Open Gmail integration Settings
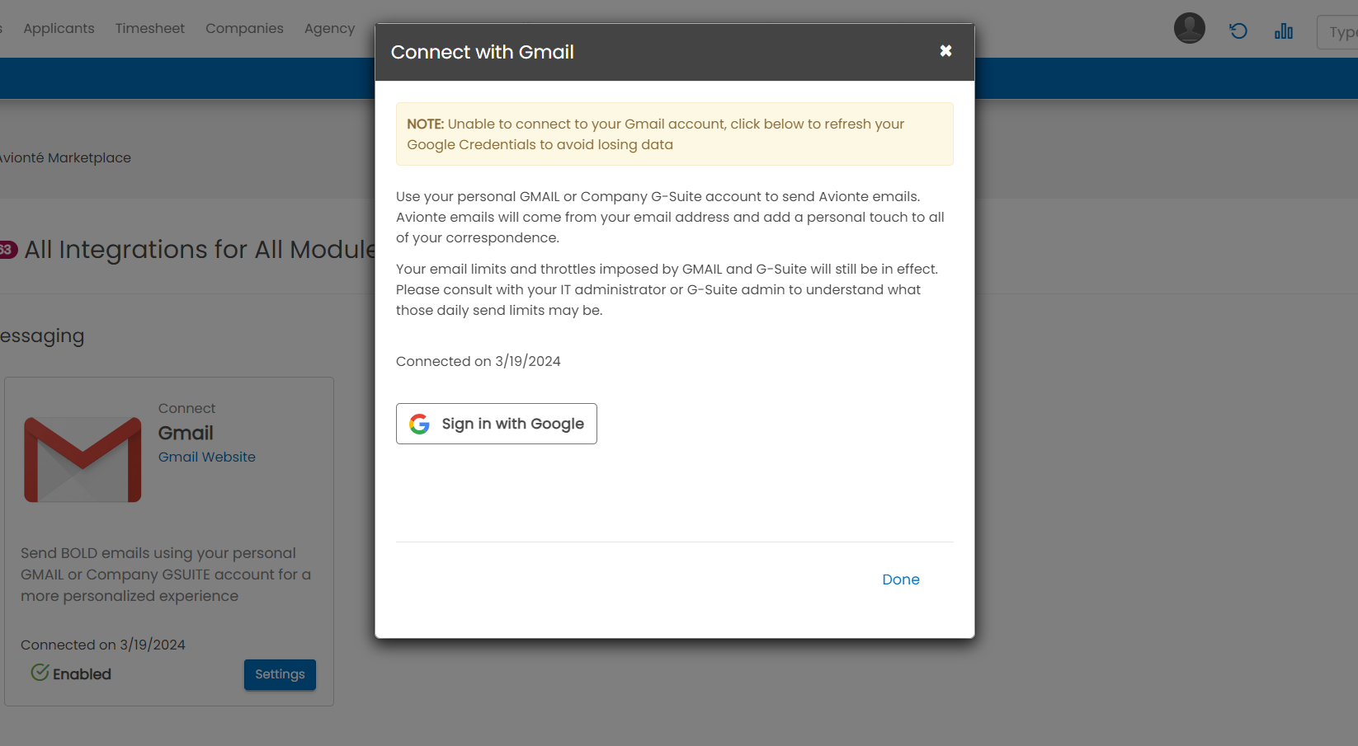 pos(280,674)
